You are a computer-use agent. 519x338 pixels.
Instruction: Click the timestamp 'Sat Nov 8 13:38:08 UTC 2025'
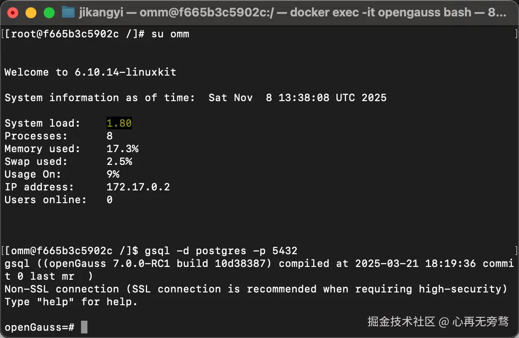click(297, 97)
